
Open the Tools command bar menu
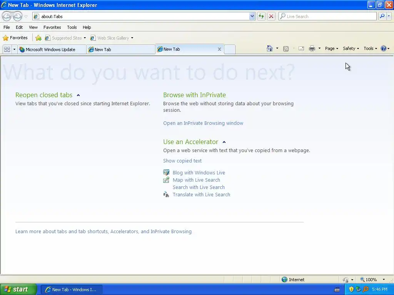[370, 48]
